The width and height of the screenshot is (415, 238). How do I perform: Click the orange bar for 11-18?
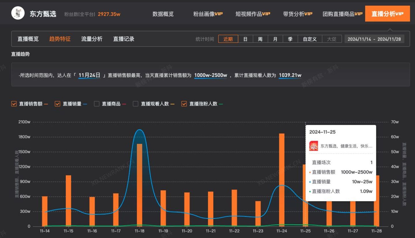pos(140,185)
